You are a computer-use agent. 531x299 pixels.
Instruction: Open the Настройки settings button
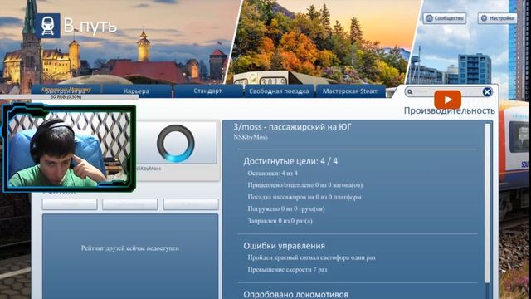coord(498,18)
